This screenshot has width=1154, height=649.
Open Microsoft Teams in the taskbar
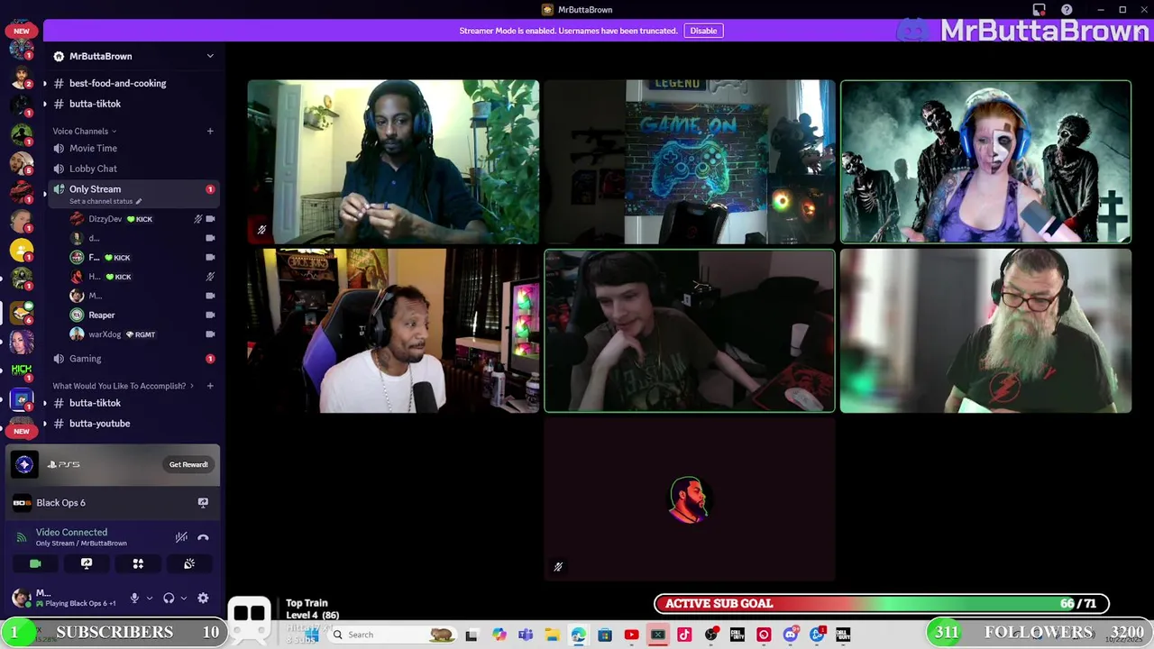(x=526, y=635)
